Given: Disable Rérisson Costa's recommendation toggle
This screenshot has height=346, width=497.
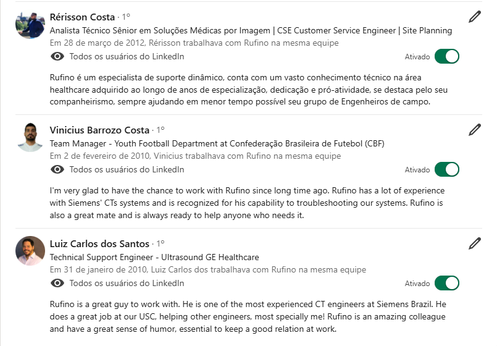Looking at the screenshot, I should (x=447, y=57).
